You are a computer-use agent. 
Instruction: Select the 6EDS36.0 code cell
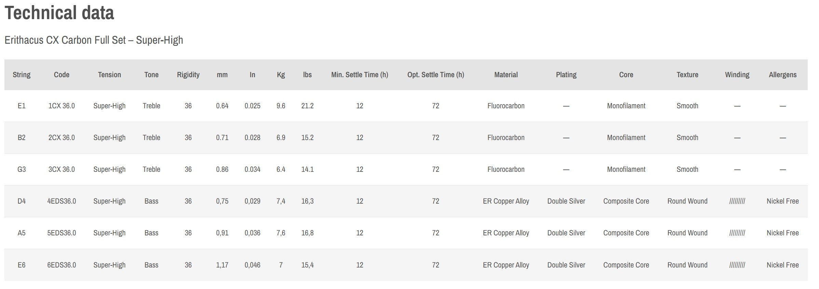tap(62, 265)
